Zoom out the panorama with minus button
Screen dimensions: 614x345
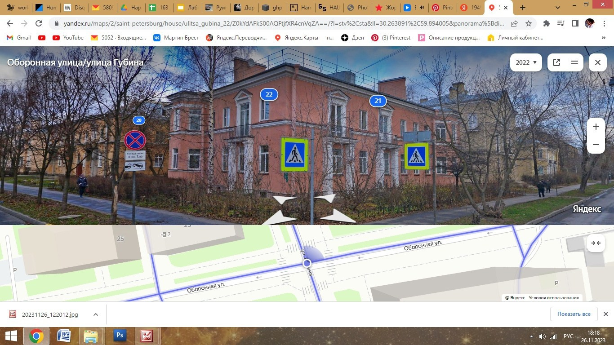[596, 145]
